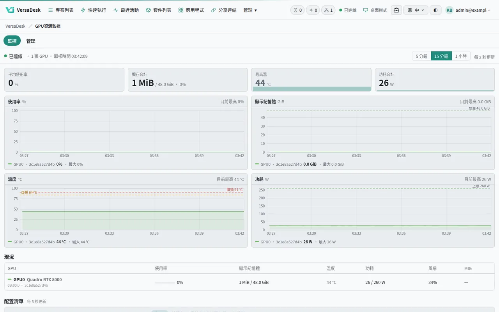499x312 pixels.
Task: Click the 已連線 status in the header
Action: (348, 10)
